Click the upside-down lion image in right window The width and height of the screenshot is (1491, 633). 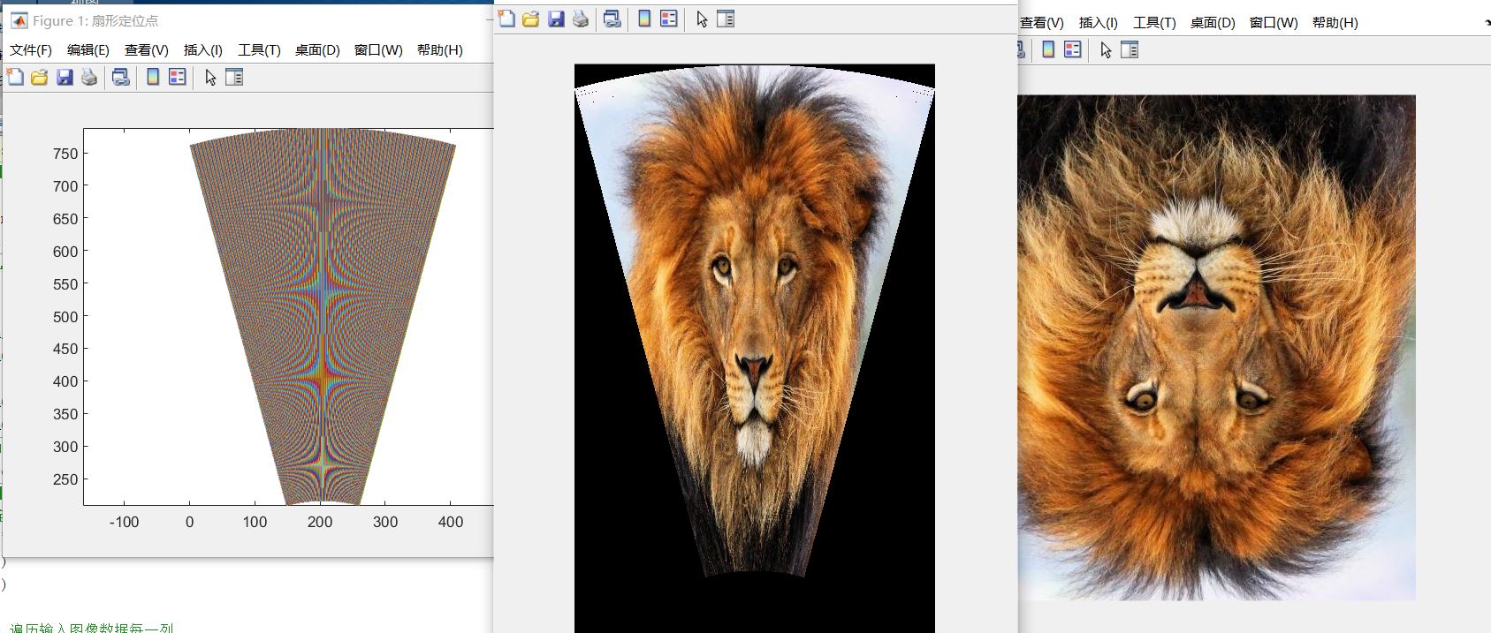click(x=1217, y=348)
